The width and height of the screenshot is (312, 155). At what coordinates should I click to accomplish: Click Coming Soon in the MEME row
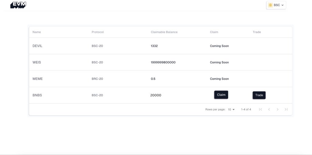point(219,79)
